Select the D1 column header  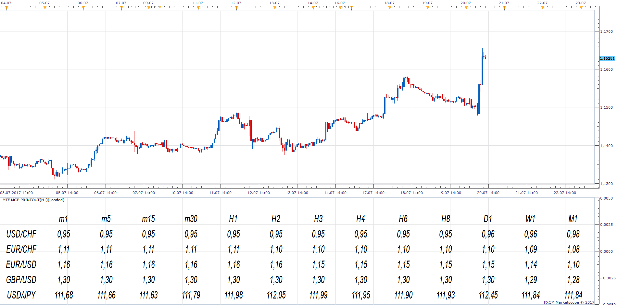click(x=488, y=219)
